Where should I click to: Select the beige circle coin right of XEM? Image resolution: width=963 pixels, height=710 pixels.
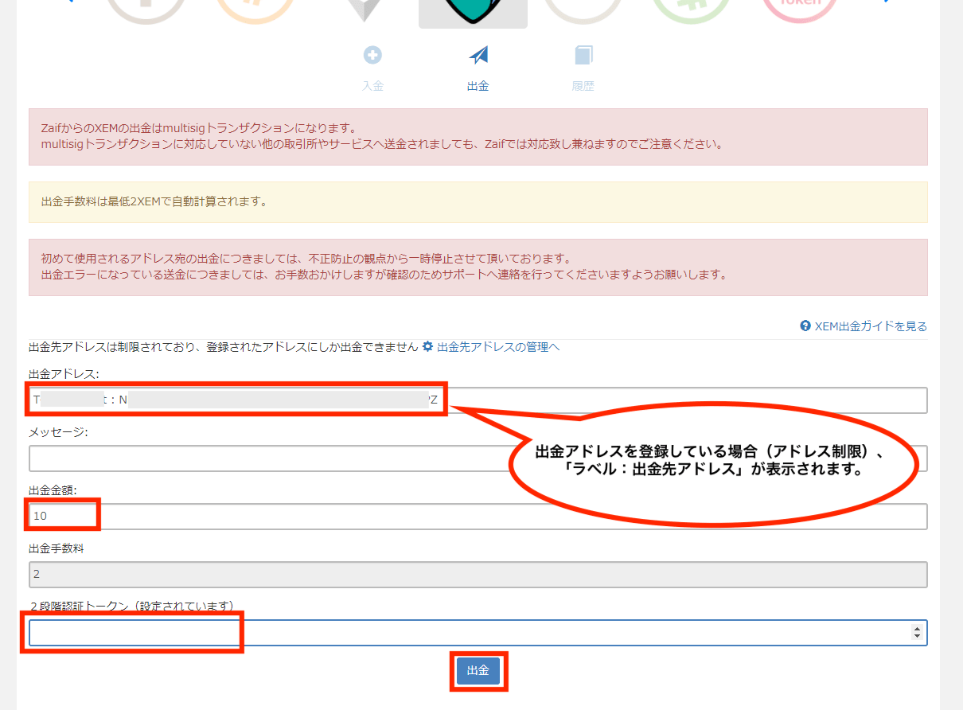pyautogui.click(x=582, y=10)
